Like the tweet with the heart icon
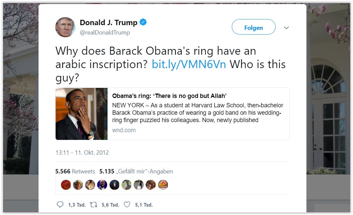Viewport: 353px width, 215px height. point(127,204)
